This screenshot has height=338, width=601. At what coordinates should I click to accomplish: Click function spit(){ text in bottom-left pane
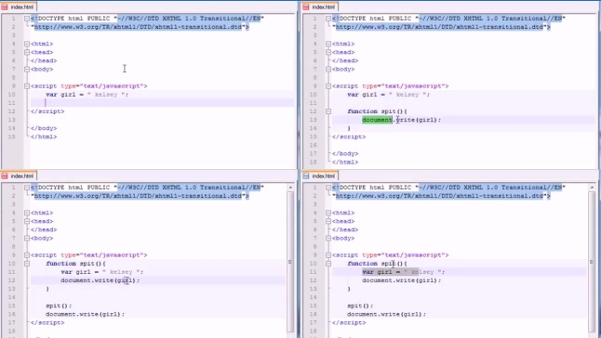(x=75, y=264)
